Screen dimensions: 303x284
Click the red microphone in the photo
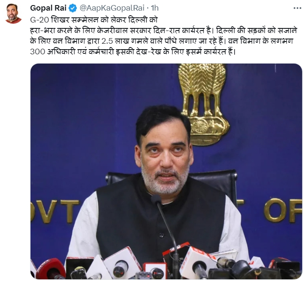click(50, 269)
